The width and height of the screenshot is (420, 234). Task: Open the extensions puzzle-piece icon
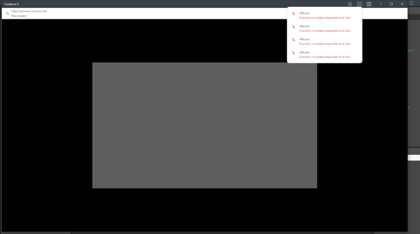click(x=350, y=4)
